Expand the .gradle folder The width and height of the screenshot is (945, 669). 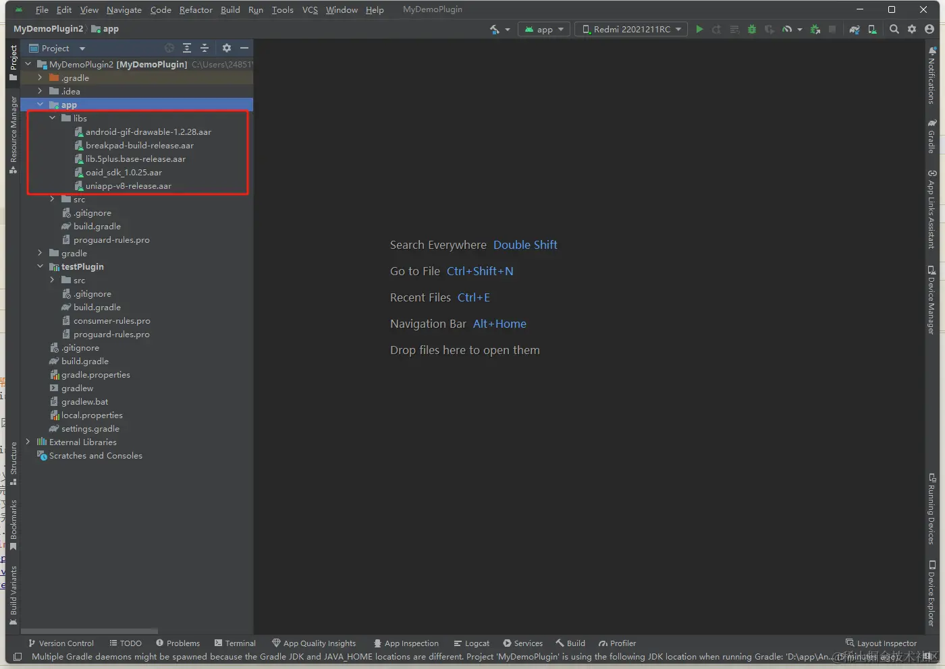[40, 78]
